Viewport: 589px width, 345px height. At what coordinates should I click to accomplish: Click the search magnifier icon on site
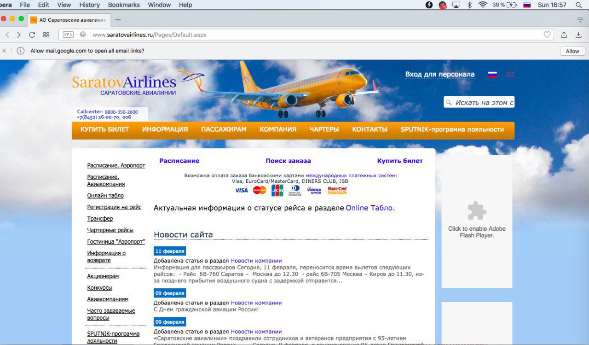[x=449, y=103]
